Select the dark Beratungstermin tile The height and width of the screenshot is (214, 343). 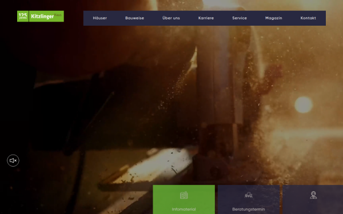tap(249, 199)
